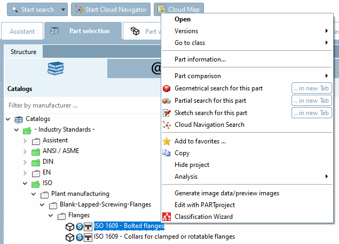Click the Partial search icon in menu
Image resolution: width=339 pixels, height=244 pixels.
[167, 101]
